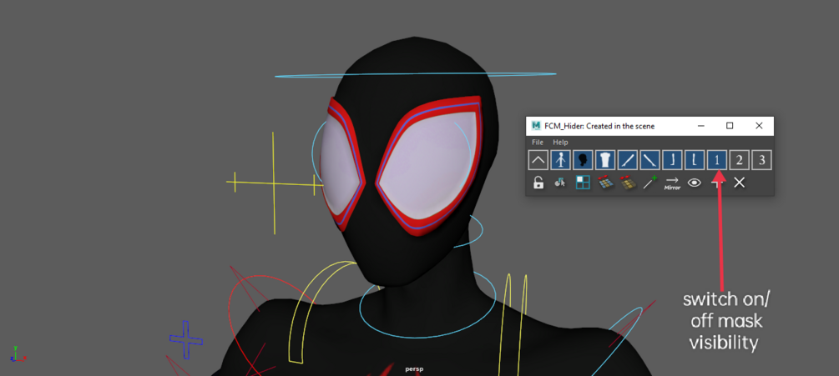Image resolution: width=839 pixels, height=376 pixels.
Task: Click the open padlock unlock icon
Action: pos(538,183)
